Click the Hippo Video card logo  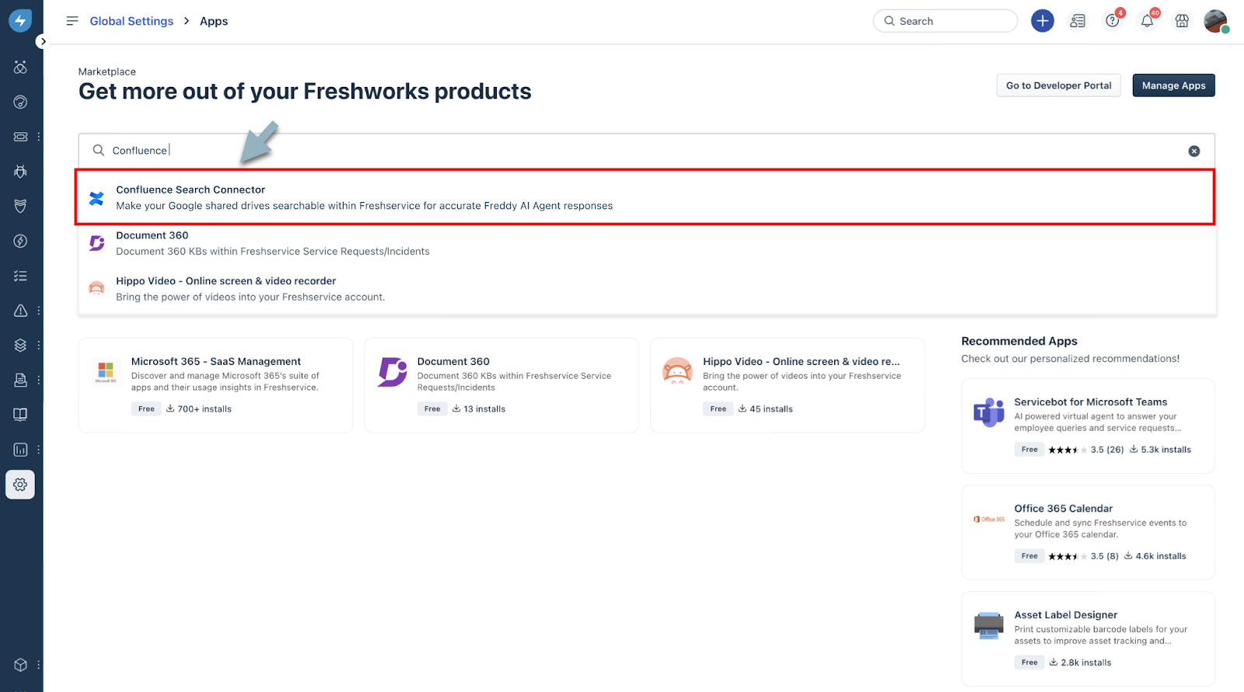(x=677, y=371)
